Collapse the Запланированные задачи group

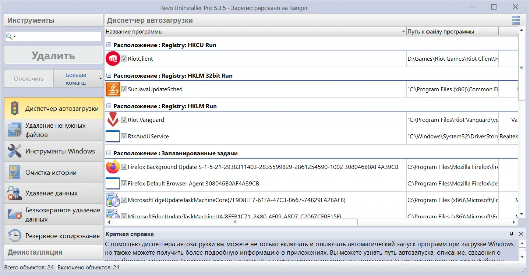click(108, 153)
